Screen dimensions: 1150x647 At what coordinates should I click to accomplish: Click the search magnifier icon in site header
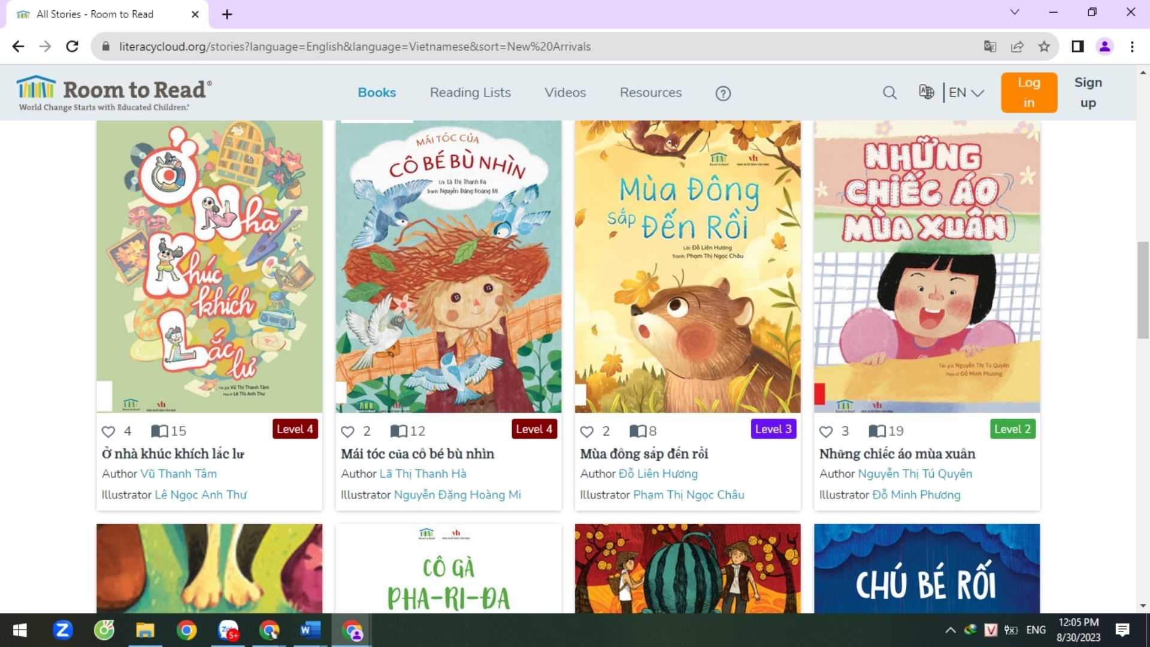(x=889, y=93)
